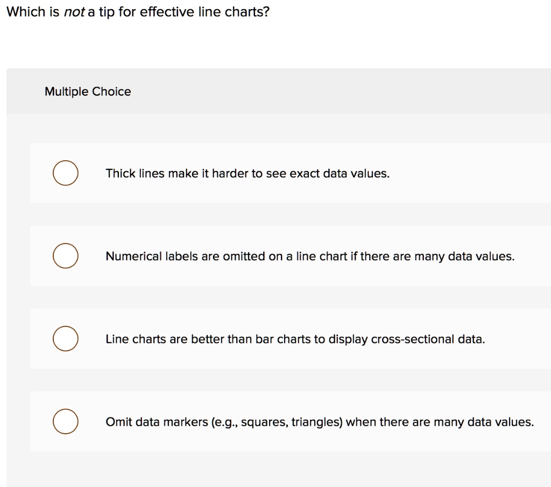Choose the answer about thick lines
This screenshot has width=551, height=487.
[248, 173]
